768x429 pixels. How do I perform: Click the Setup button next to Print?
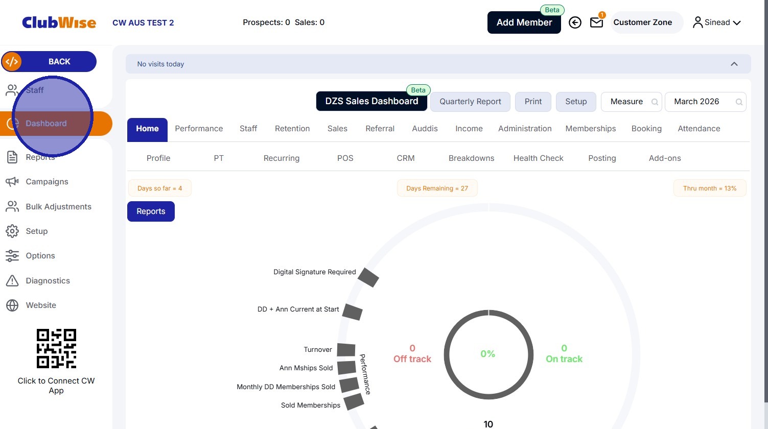(576, 102)
